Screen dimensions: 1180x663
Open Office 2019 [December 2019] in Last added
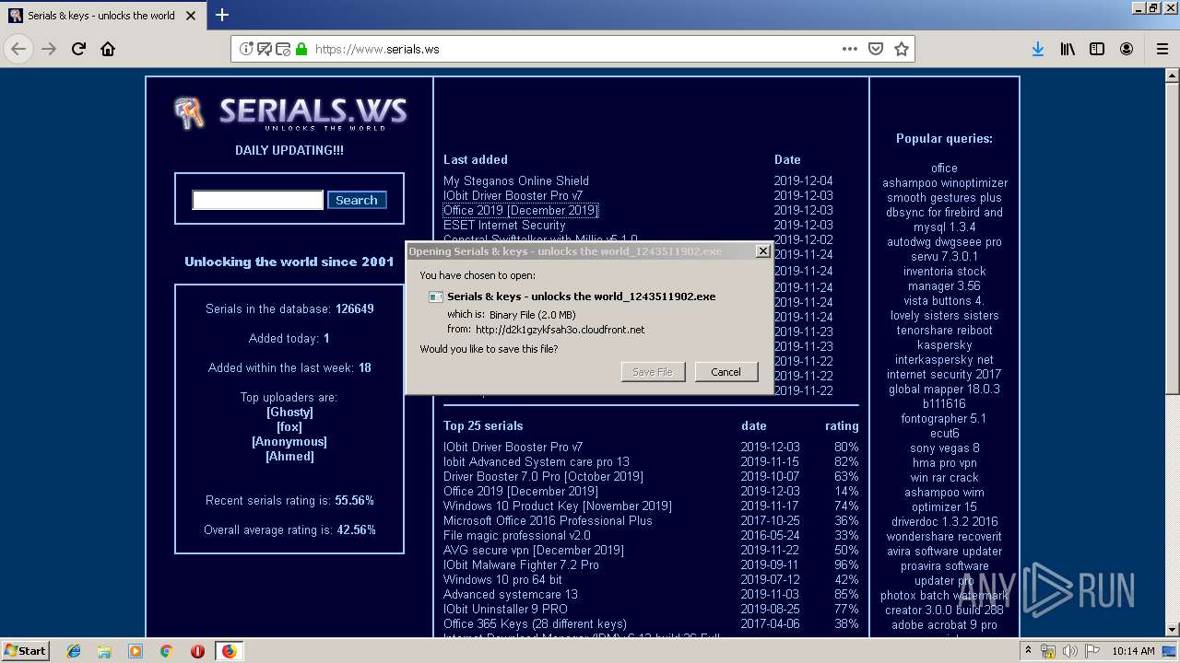coord(521,210)
